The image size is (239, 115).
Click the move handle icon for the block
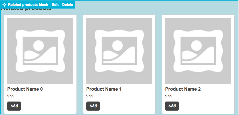[4, 5]
